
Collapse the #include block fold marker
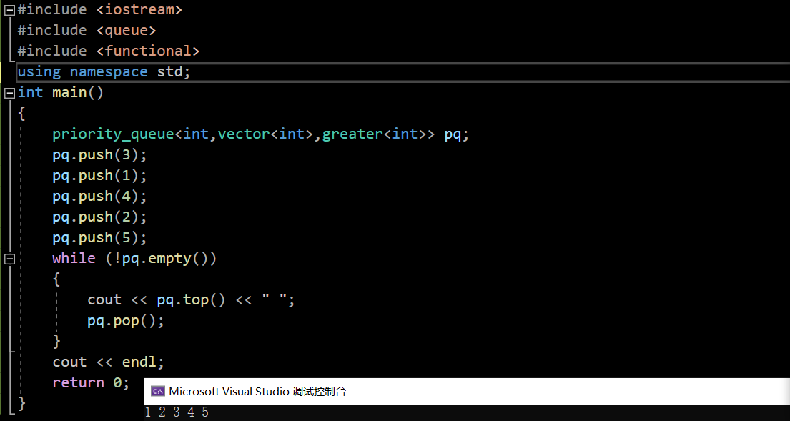coord(9,9)
